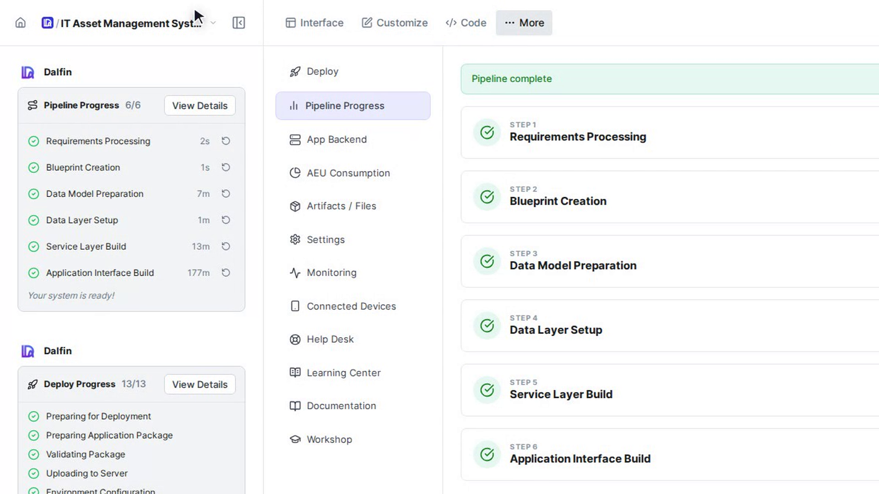Expand Step 3 Data Model Preparation card
This screenshot has height=494, width=879.
pyautogui.click(x=670, y=261)
